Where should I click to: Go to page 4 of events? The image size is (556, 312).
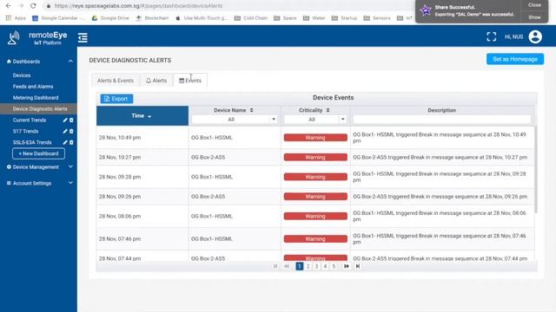[325, 266]
